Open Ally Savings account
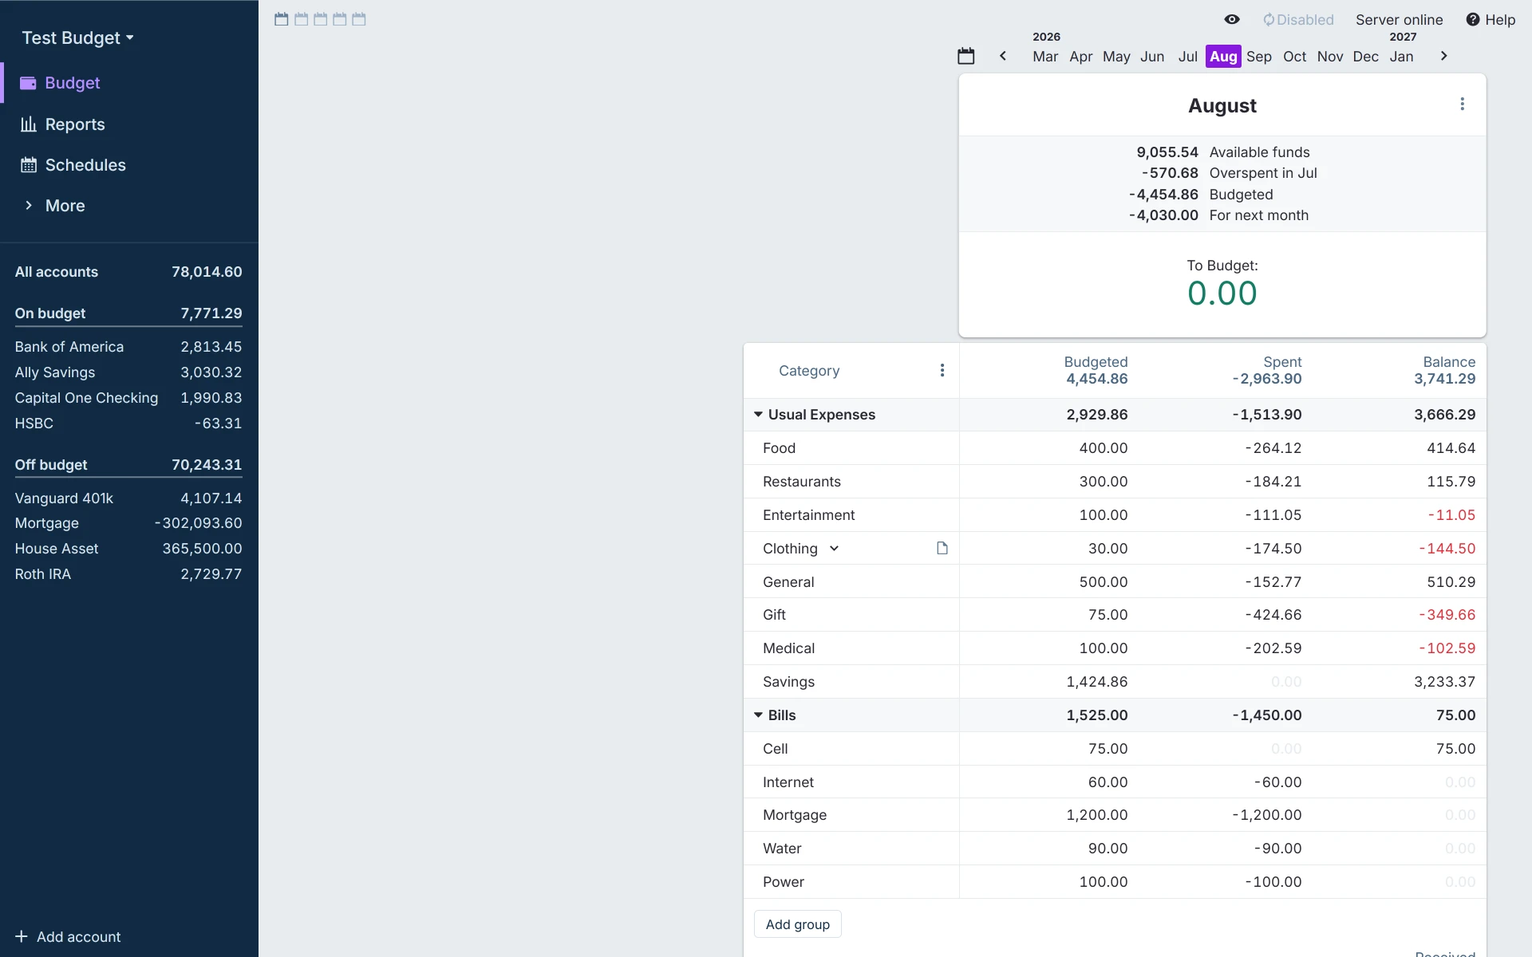This screenshot has width=1532, height=957. [x=128, y=372]
